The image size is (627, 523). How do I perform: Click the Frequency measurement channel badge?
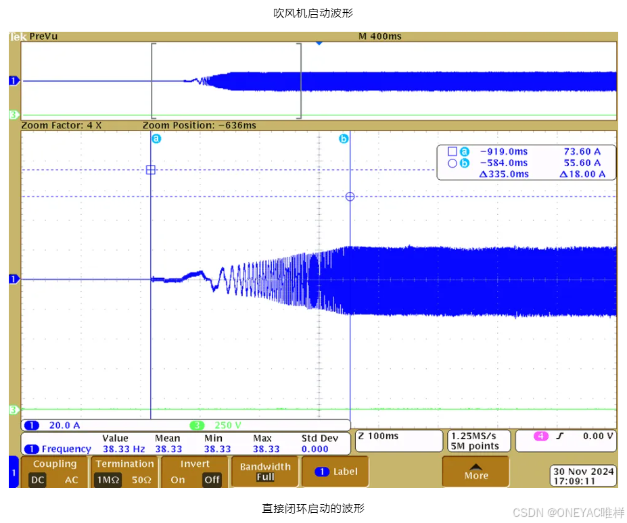point(32,449)
